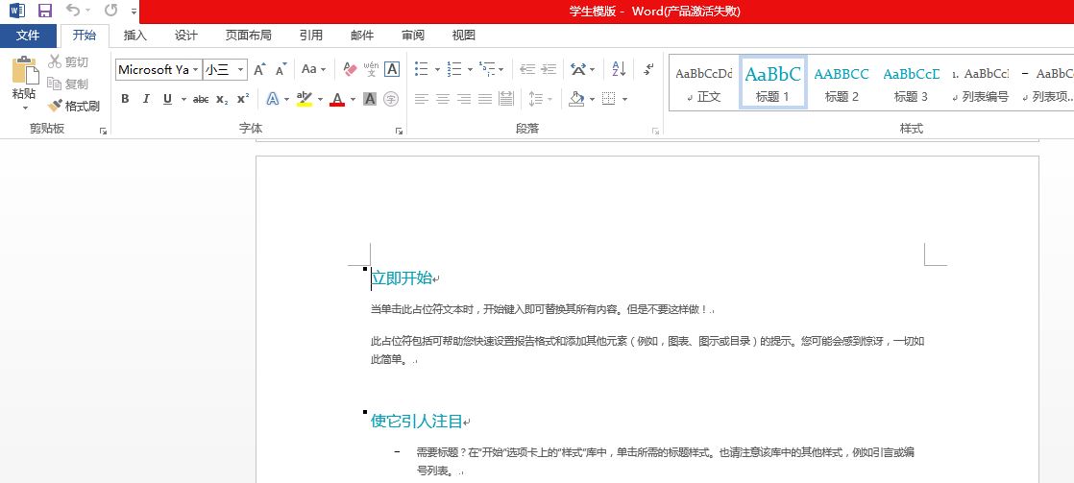Apply the 正文 style

coord(703,83)
